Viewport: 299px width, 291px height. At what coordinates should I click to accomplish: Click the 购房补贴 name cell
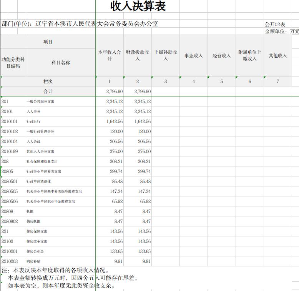coord(61,261)
